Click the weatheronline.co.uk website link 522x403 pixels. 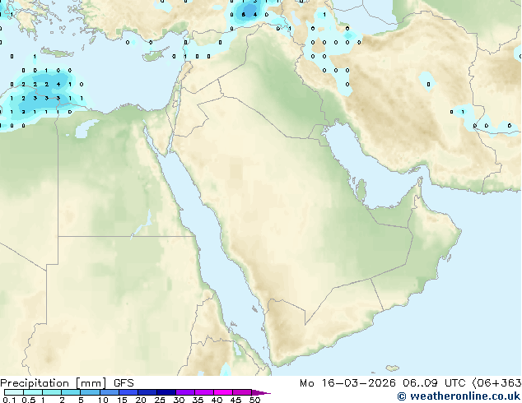(x=465, y=396)
